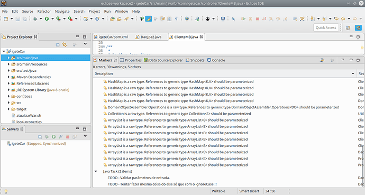The width and height of the screenshot is (365, 195).
Task: Collapse All in Project Explorer
Action: pos(58,44)
